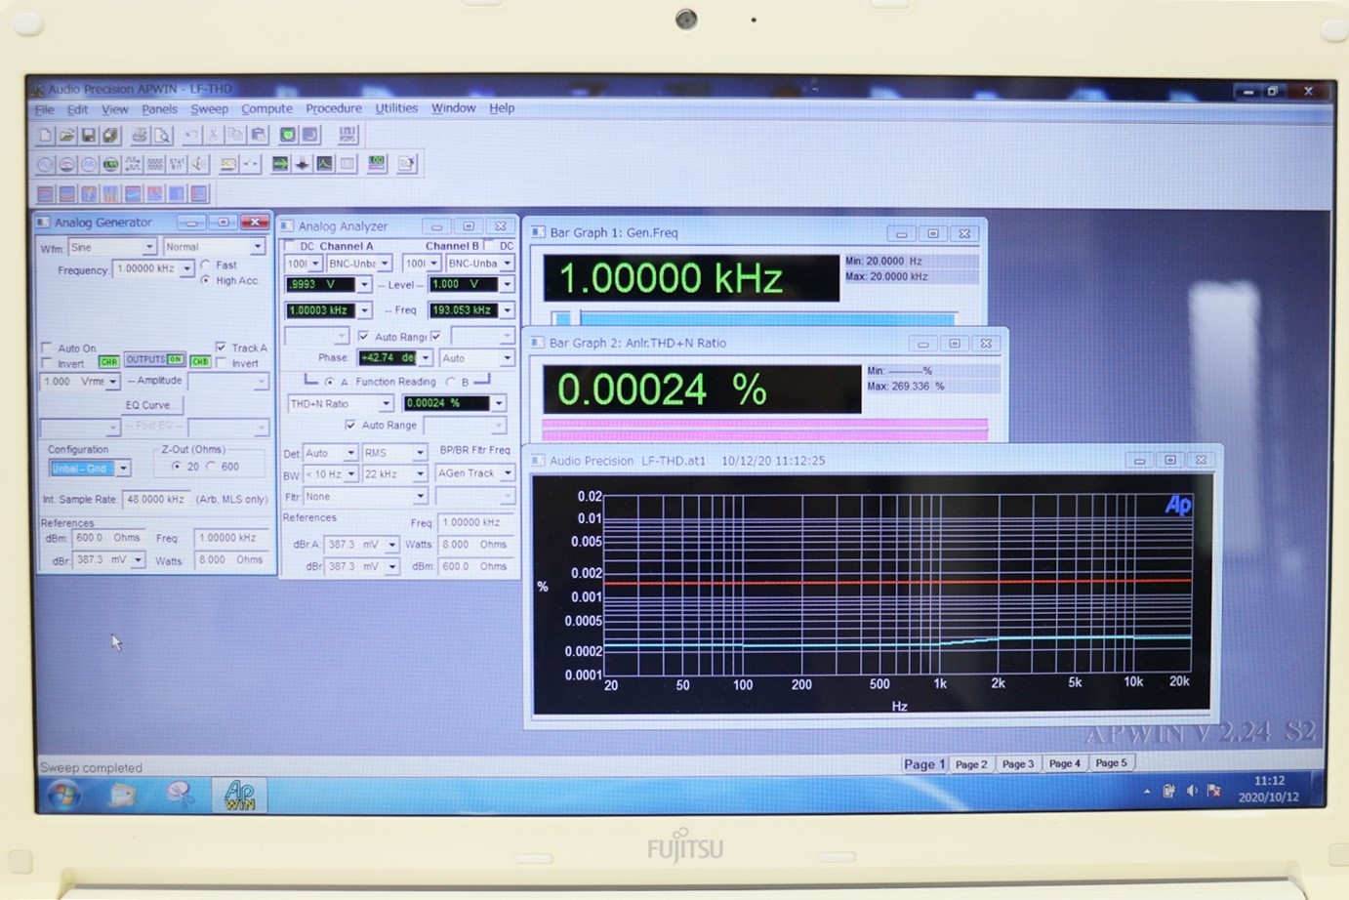Viewport: 1349px width, 900px height.
Task: Select the Fast frequency radio button
Action: coord(206,265)
